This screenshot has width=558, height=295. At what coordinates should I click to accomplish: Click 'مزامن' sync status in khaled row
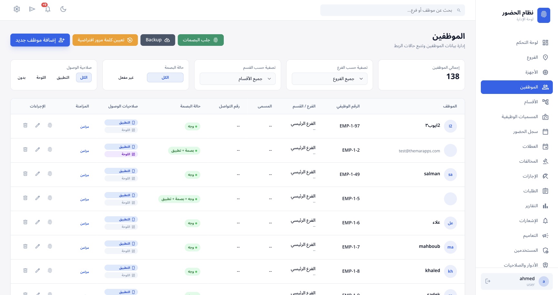click(85, 272)
